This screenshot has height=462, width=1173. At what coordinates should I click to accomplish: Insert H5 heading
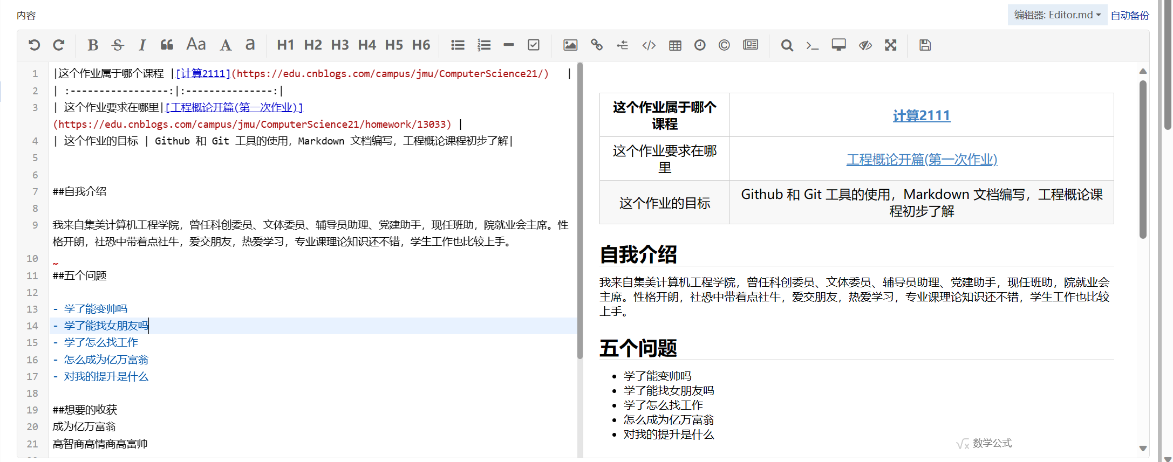point(394,45)
